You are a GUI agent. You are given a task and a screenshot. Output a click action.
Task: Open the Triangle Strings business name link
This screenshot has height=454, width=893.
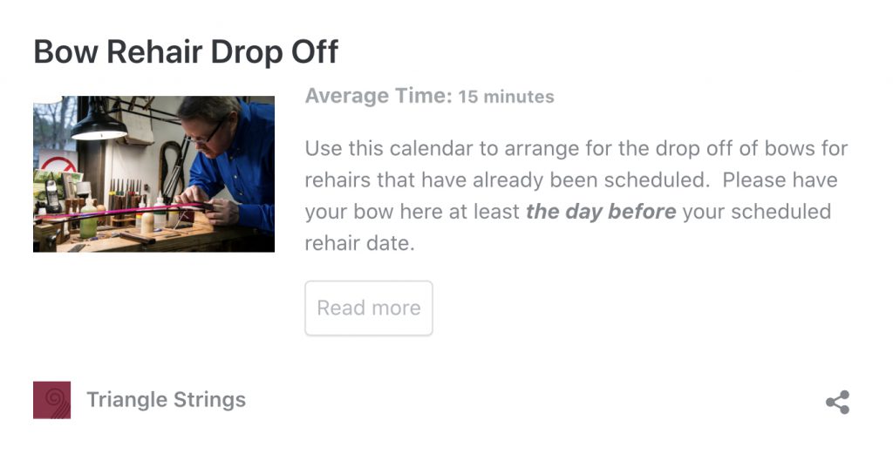pyautogui.click(x=167, y=400)
